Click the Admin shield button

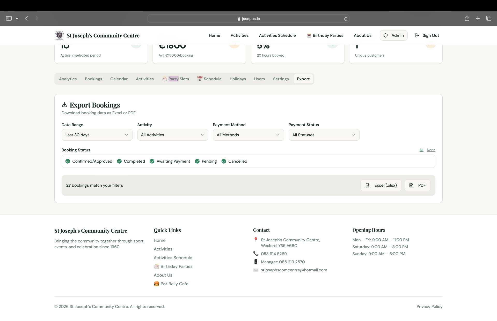393,35
